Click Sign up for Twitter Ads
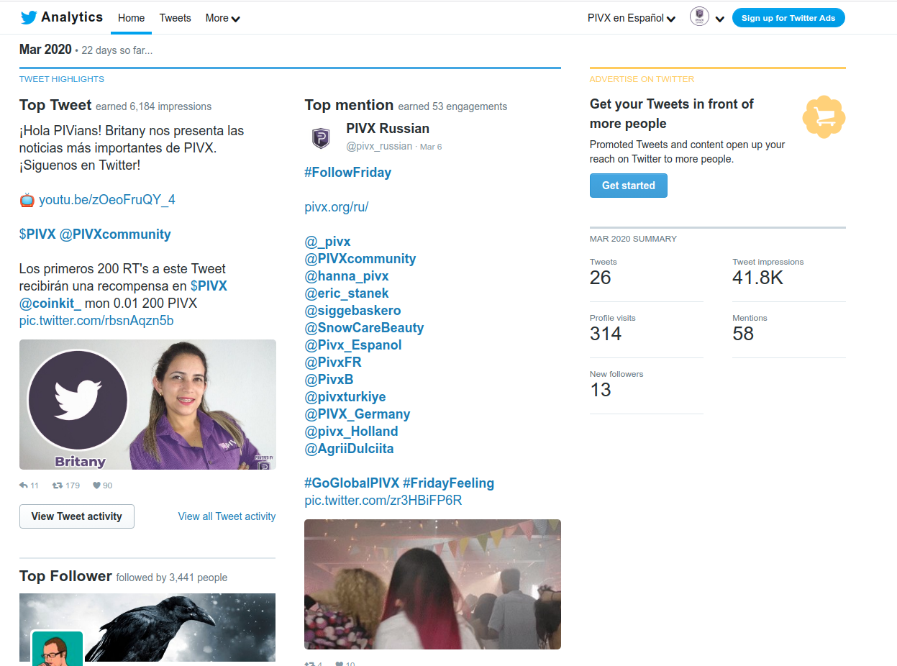The image size is (897, 666). [x=788, y=18]
